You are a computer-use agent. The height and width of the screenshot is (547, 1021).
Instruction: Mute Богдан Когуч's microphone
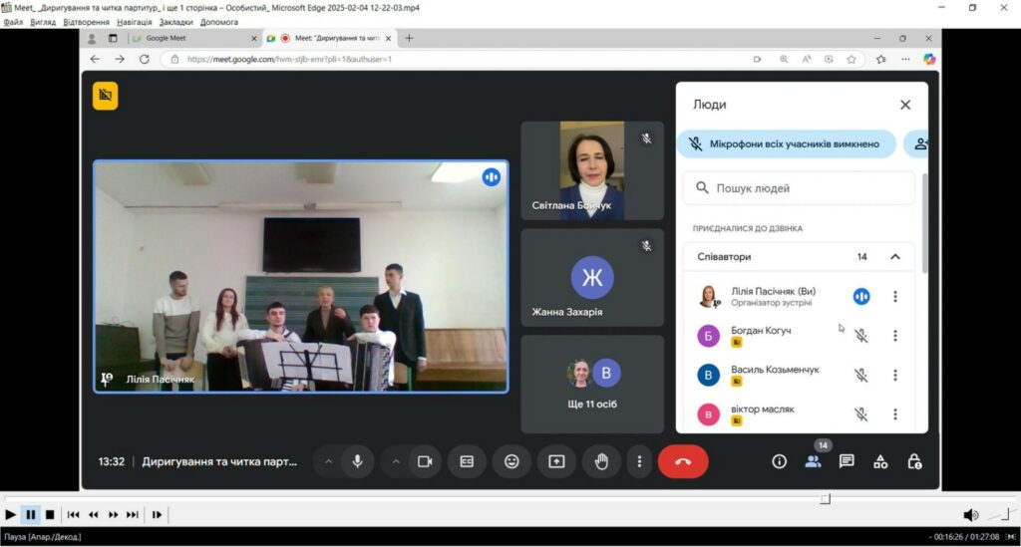click(861, 336)
